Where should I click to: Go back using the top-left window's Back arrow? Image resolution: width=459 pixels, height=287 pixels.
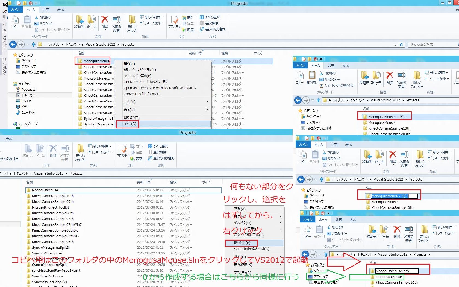[13, 44]
